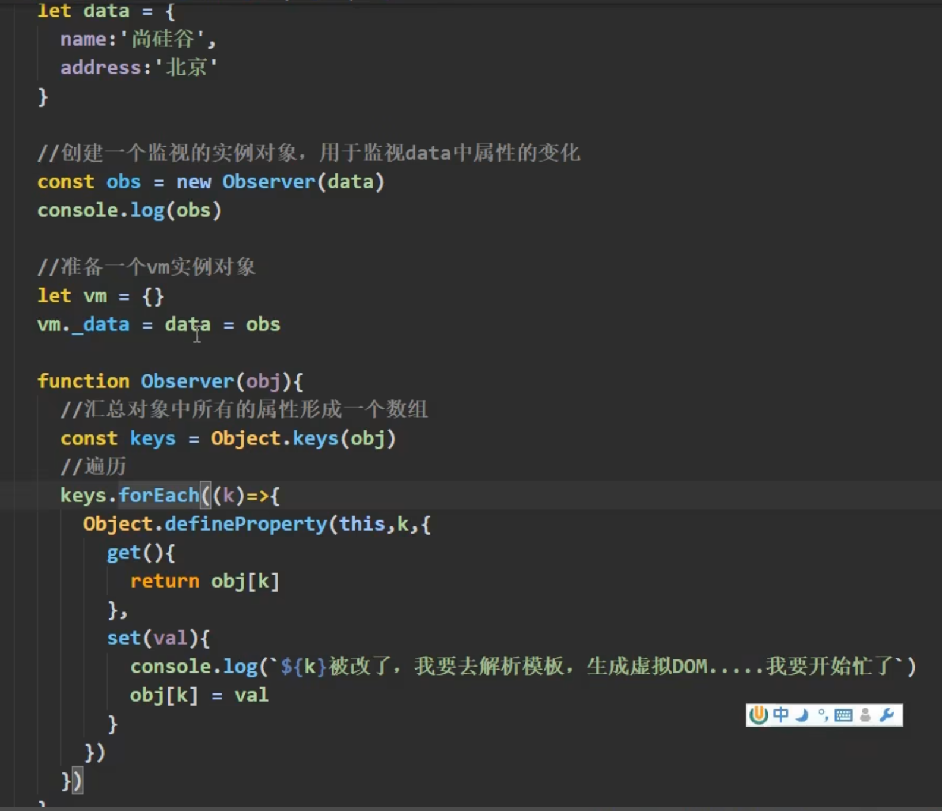Screen dimensions: 942x811
Task: Place cursor on the Object.defineProperty call
Action: (x=245, y=524)
